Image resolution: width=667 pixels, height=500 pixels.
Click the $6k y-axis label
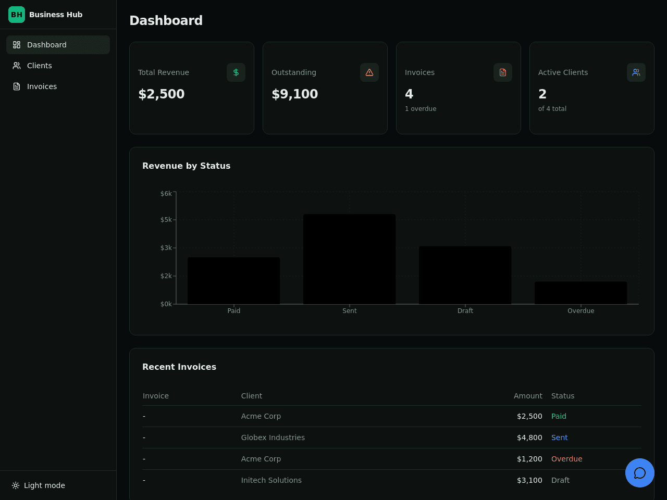(166, 194)
